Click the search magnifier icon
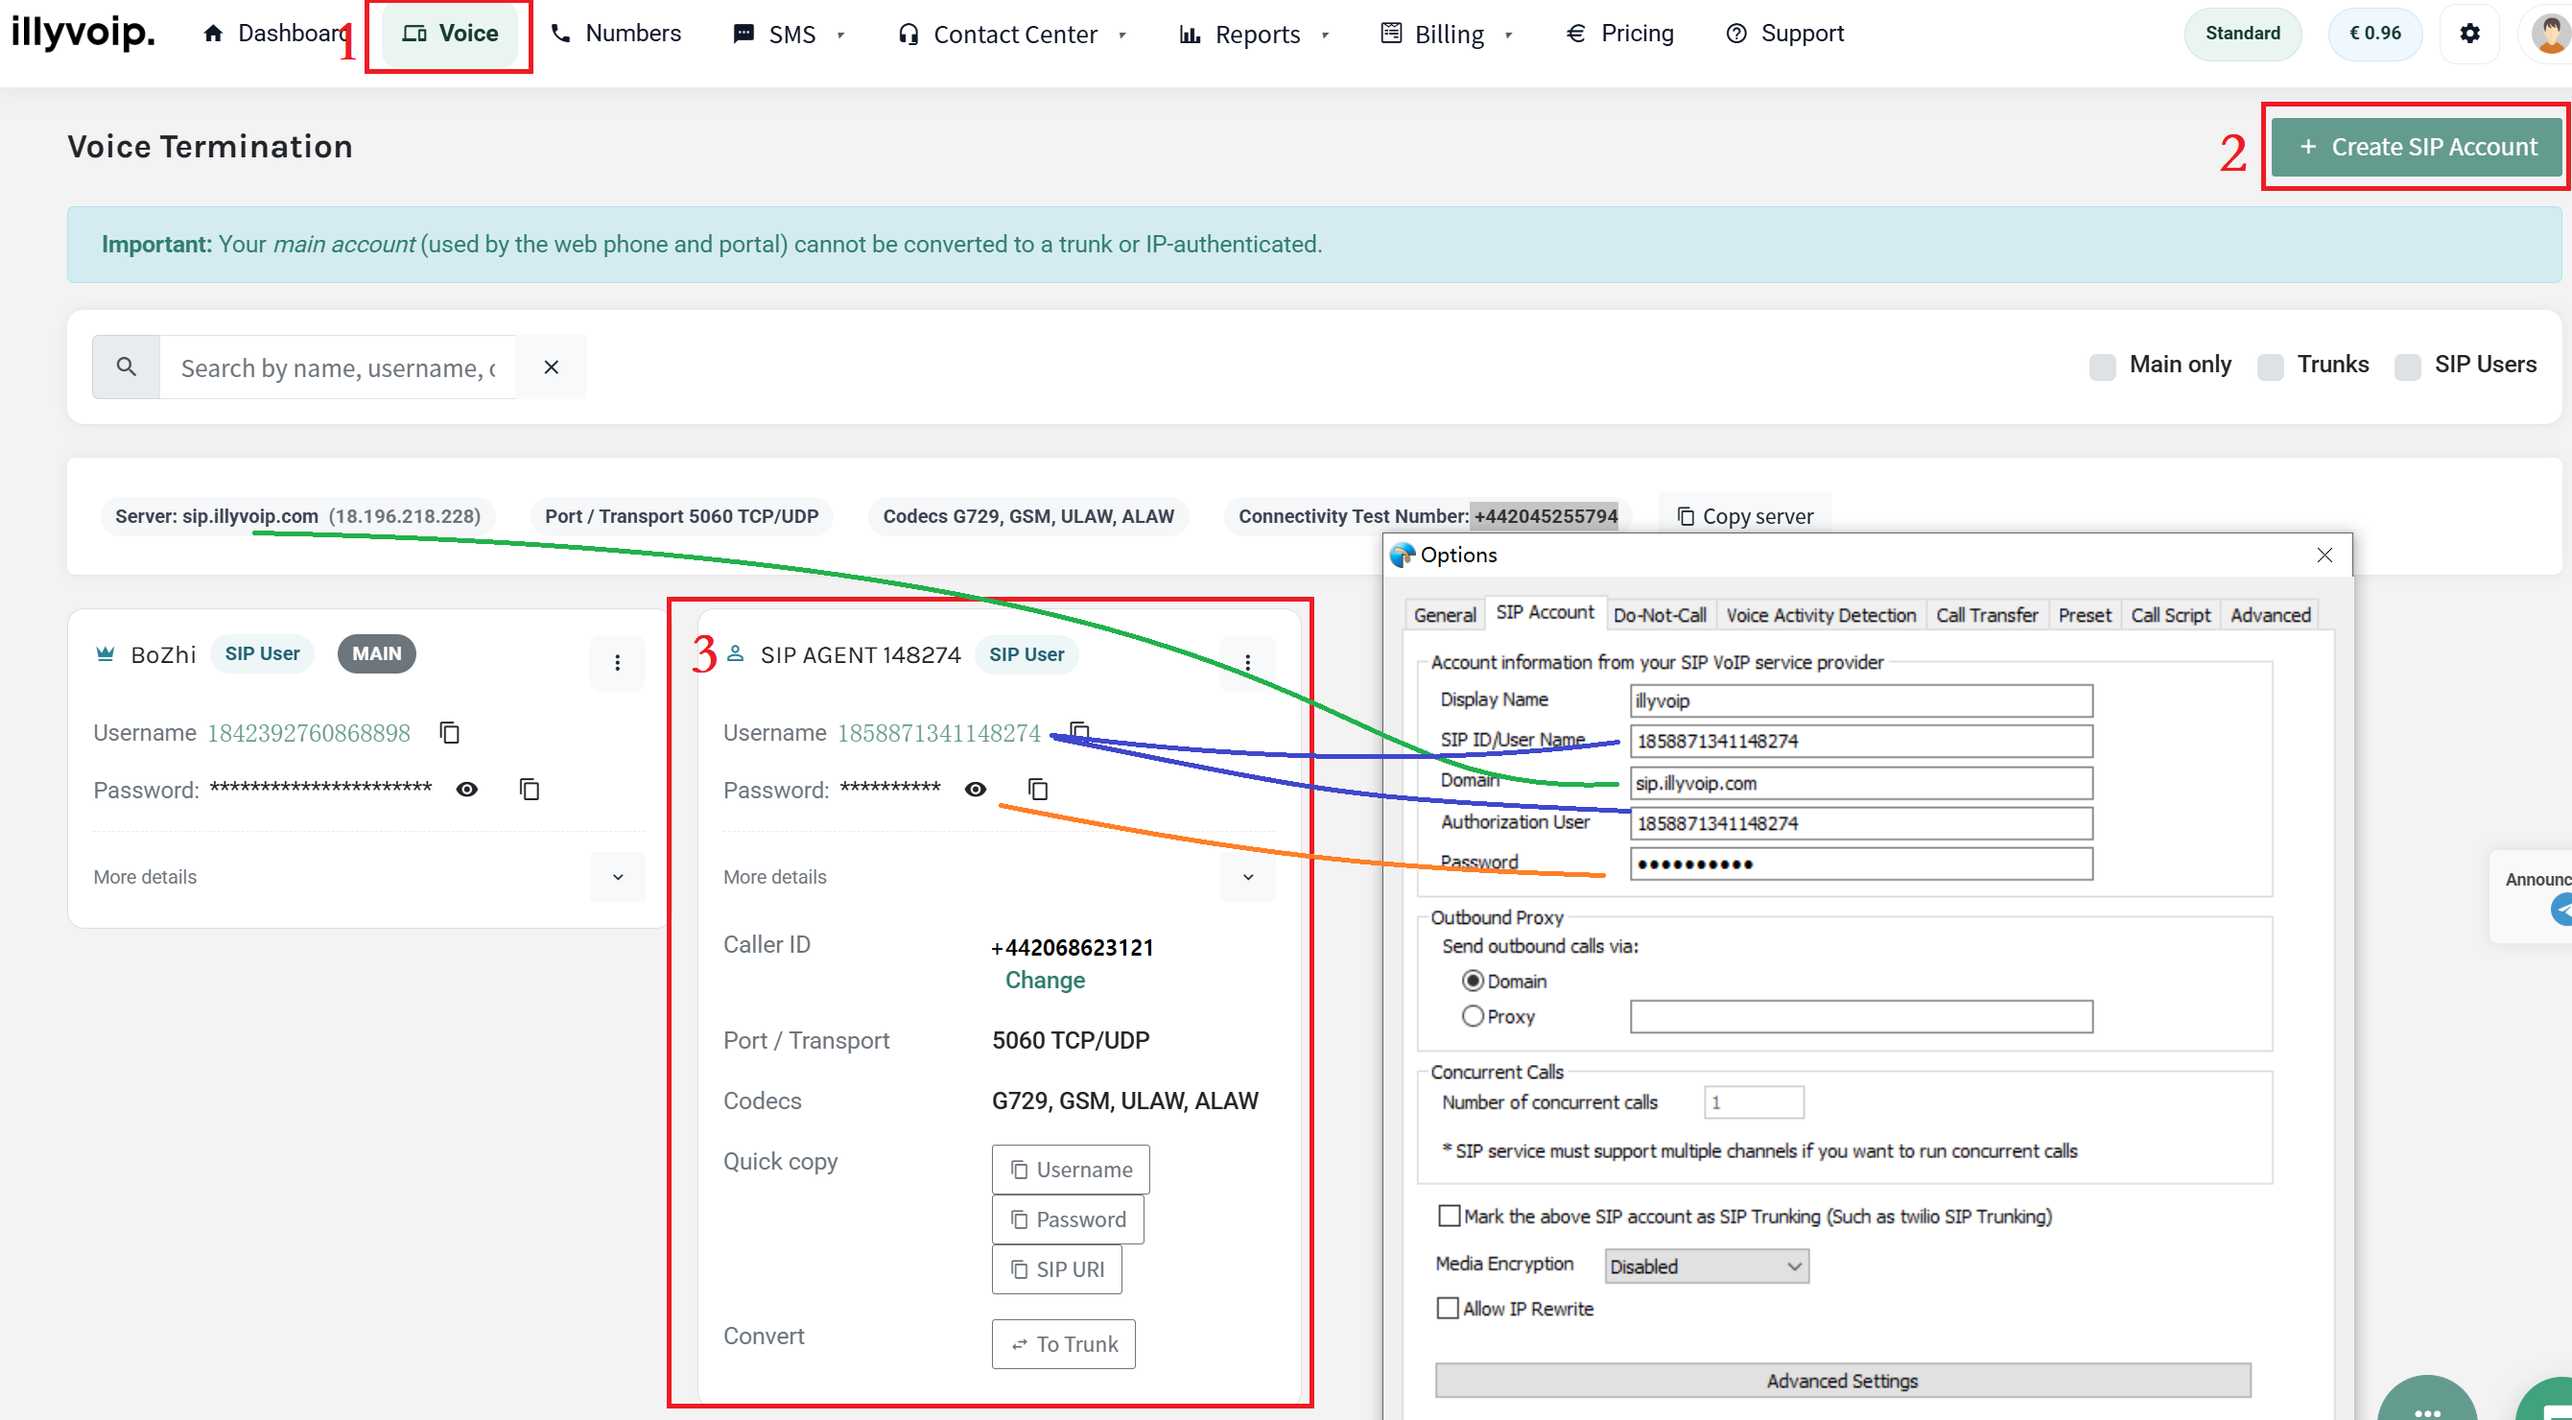 click(125, 367)
